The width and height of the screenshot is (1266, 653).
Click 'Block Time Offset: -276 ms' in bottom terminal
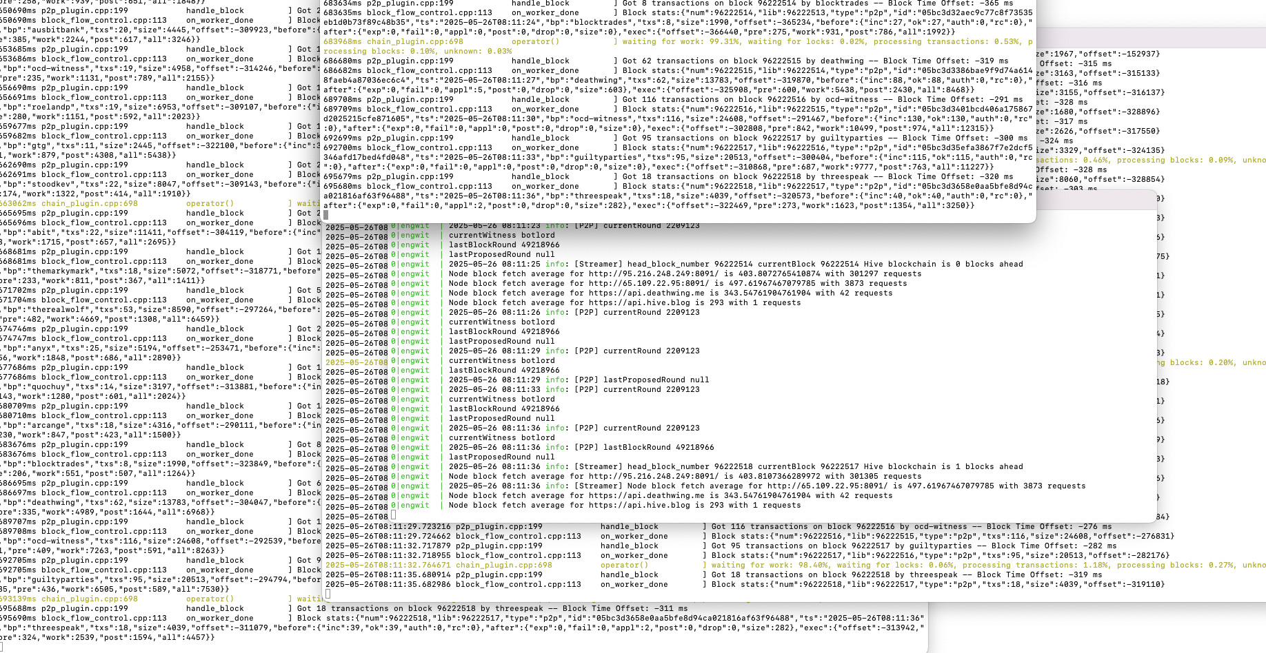pyautogui.click(x=1049, y=526)
